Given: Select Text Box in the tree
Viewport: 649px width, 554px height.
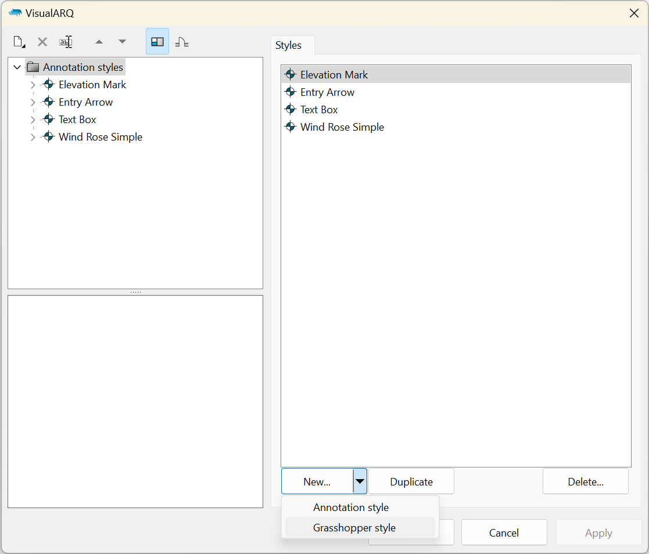Looking at the screenshot, I should 77,120.
